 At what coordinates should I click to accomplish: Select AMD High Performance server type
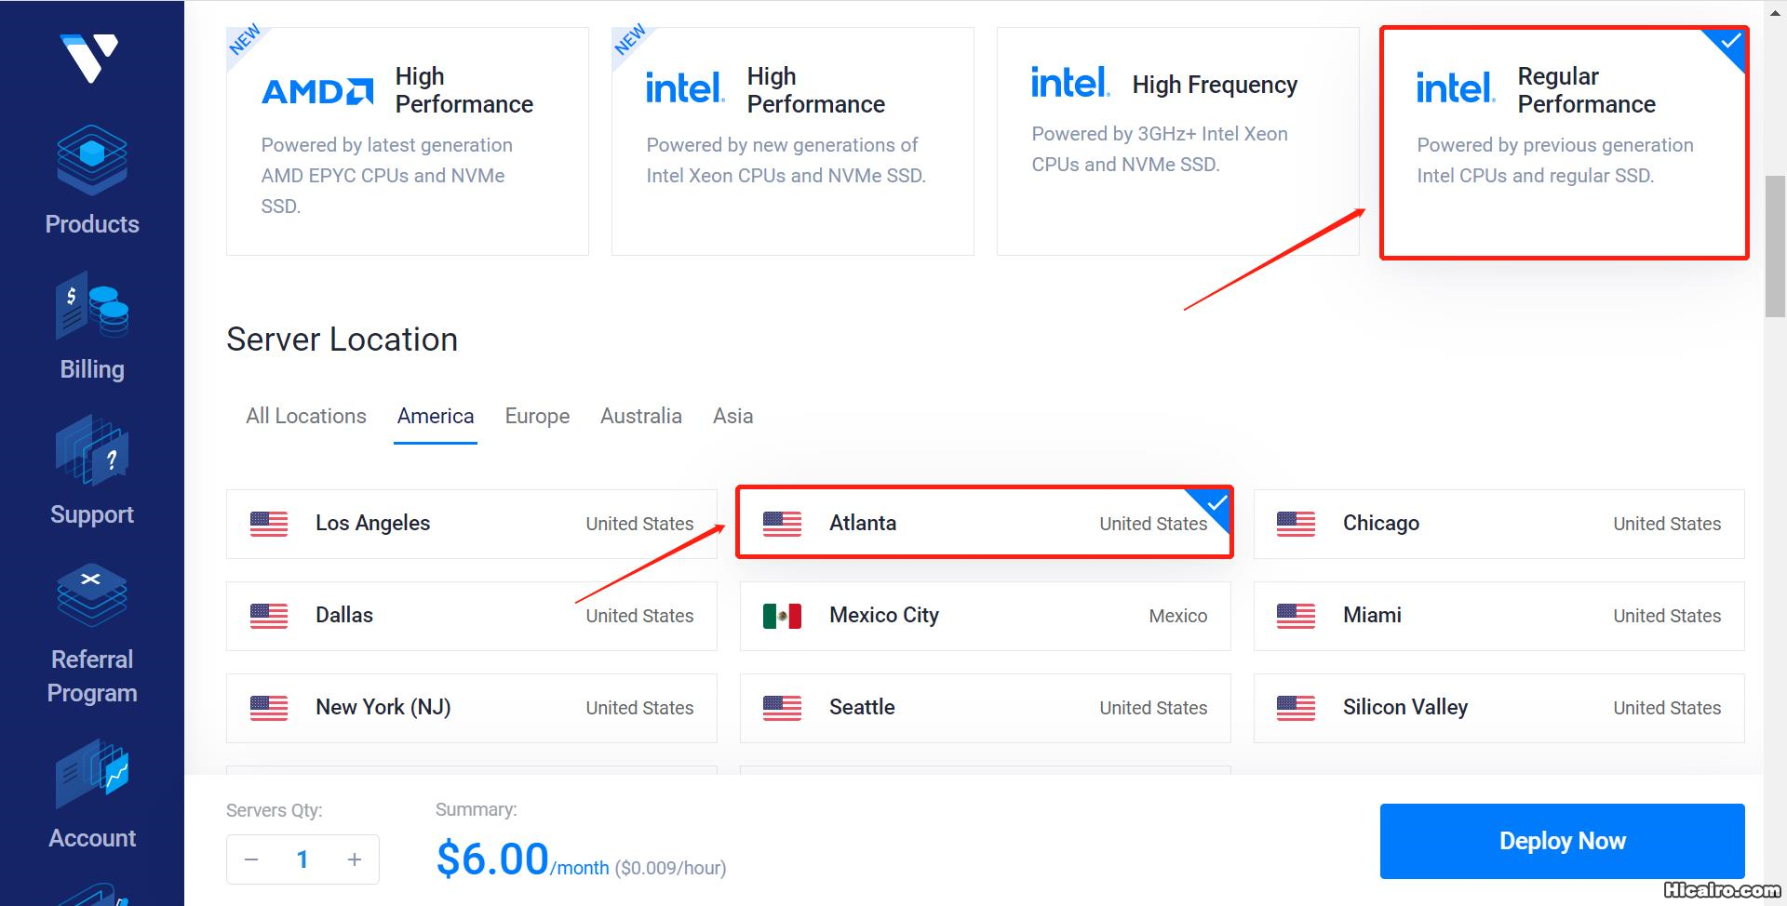[408, 140]
